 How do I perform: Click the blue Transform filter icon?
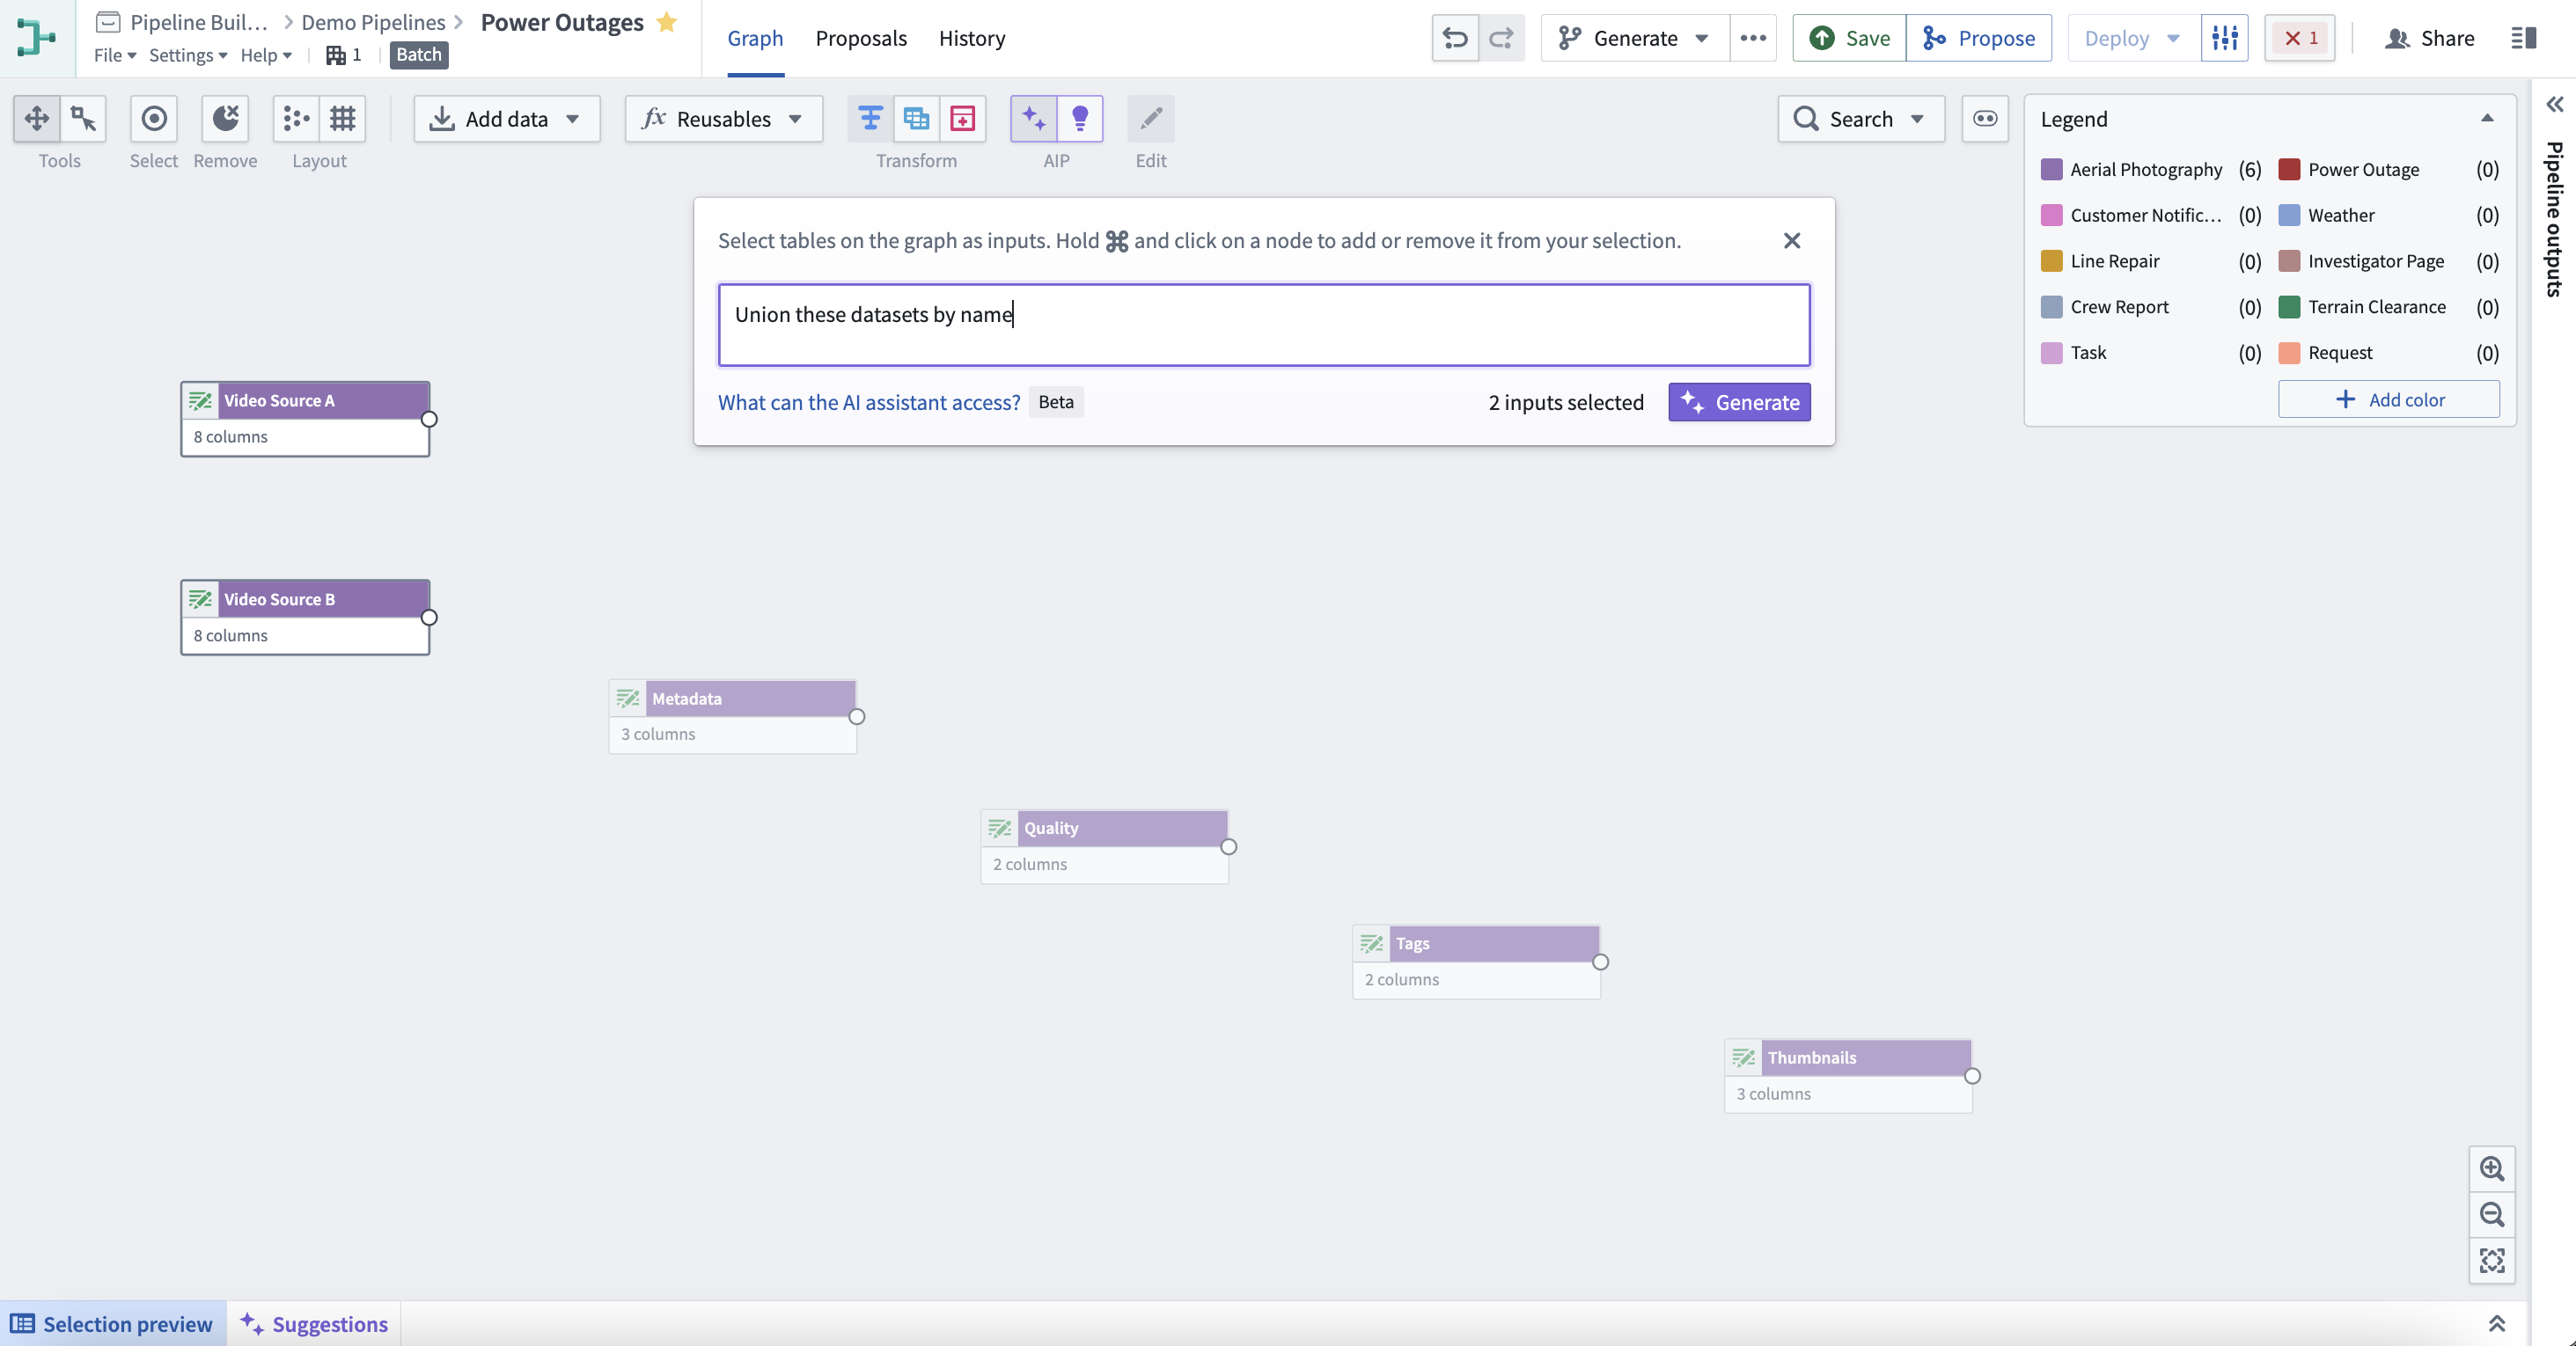click(x=870, y=119)
